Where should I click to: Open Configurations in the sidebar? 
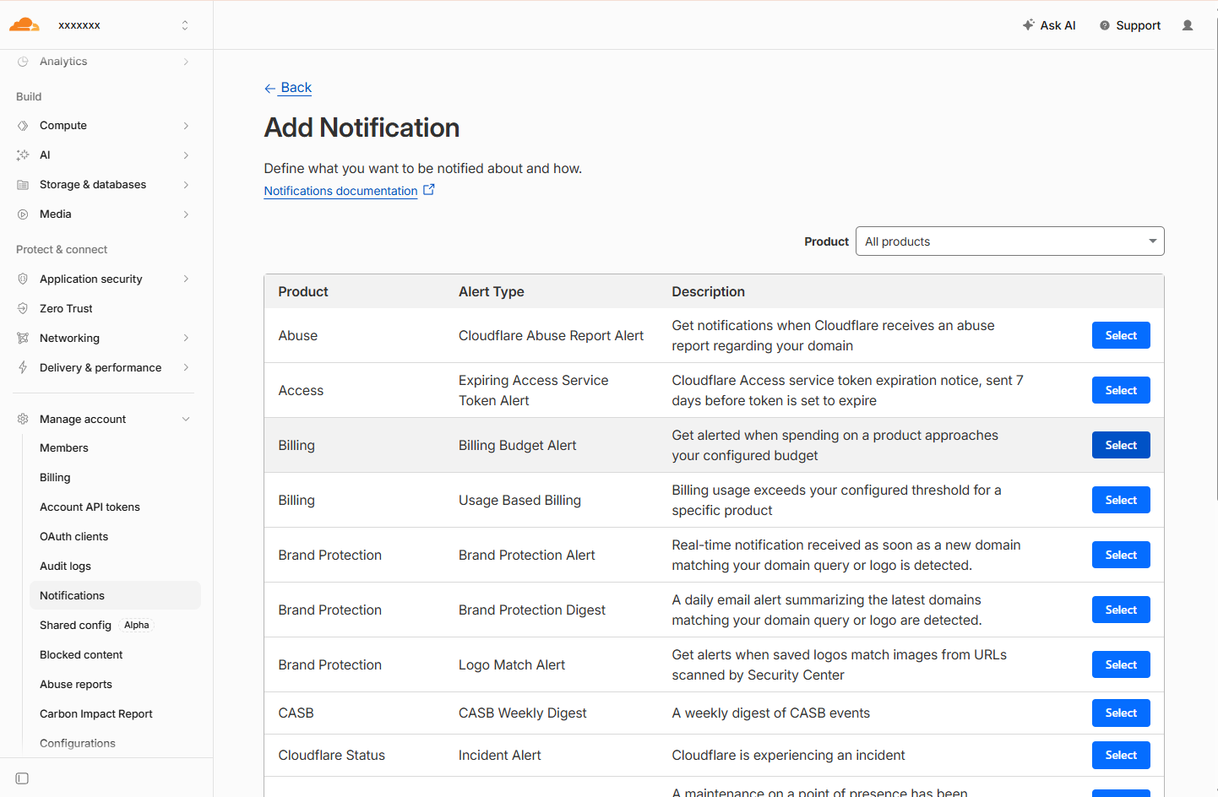(x=115, y=744)
